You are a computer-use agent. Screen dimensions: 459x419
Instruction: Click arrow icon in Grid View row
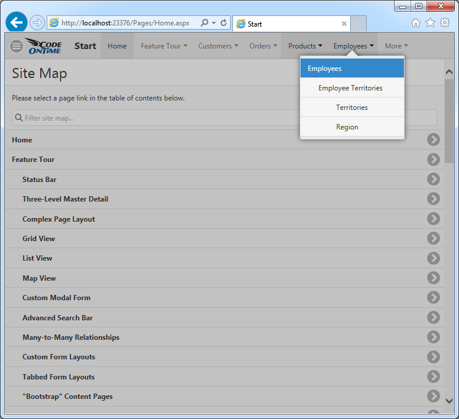tap(434, 238)
